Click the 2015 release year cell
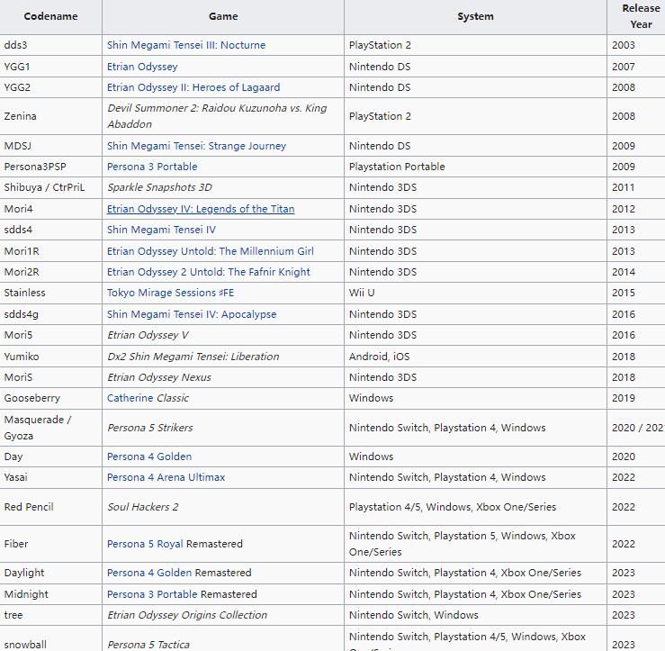The width and height of the screenshot is (665, 651). coord(636,293)
